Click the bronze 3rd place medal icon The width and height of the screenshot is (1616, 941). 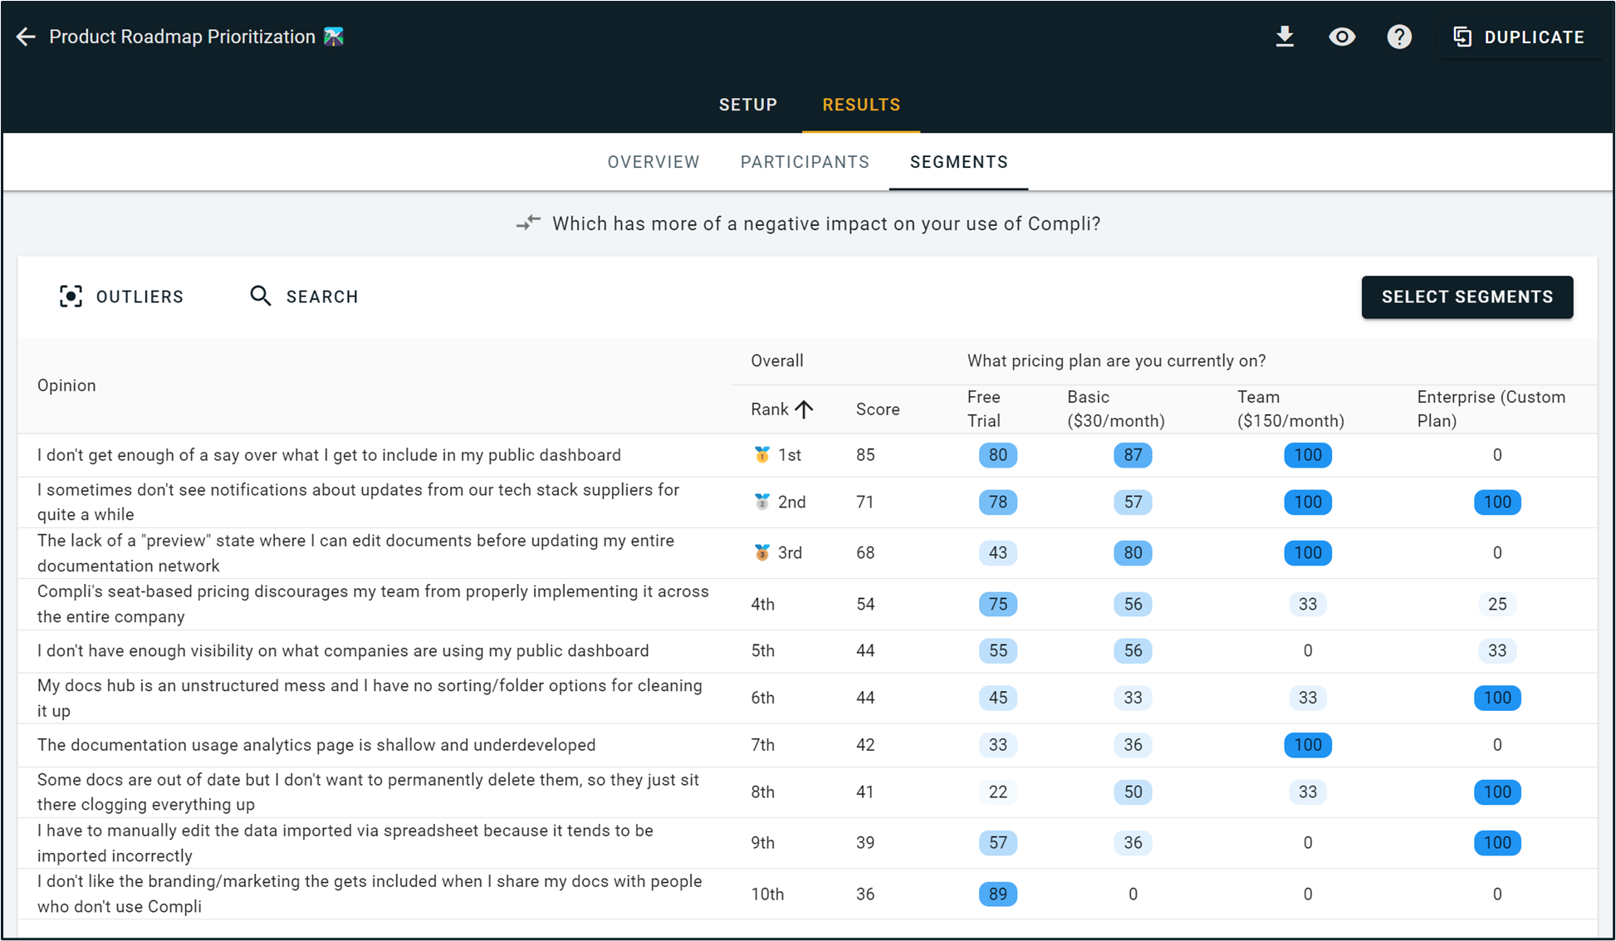click(x=761, y=553)
